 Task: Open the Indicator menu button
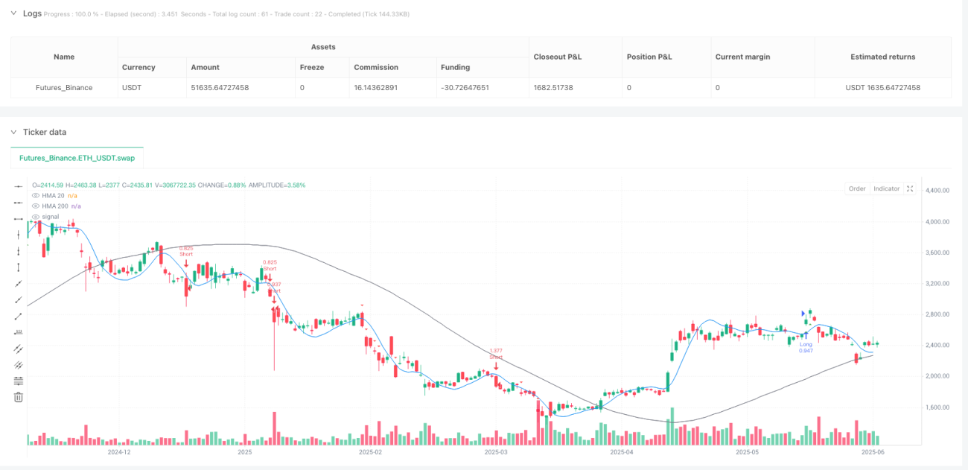pyautogui.click(x=886, y=188)
